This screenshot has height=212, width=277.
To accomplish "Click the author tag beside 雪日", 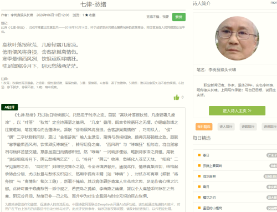I will (272, 187).
